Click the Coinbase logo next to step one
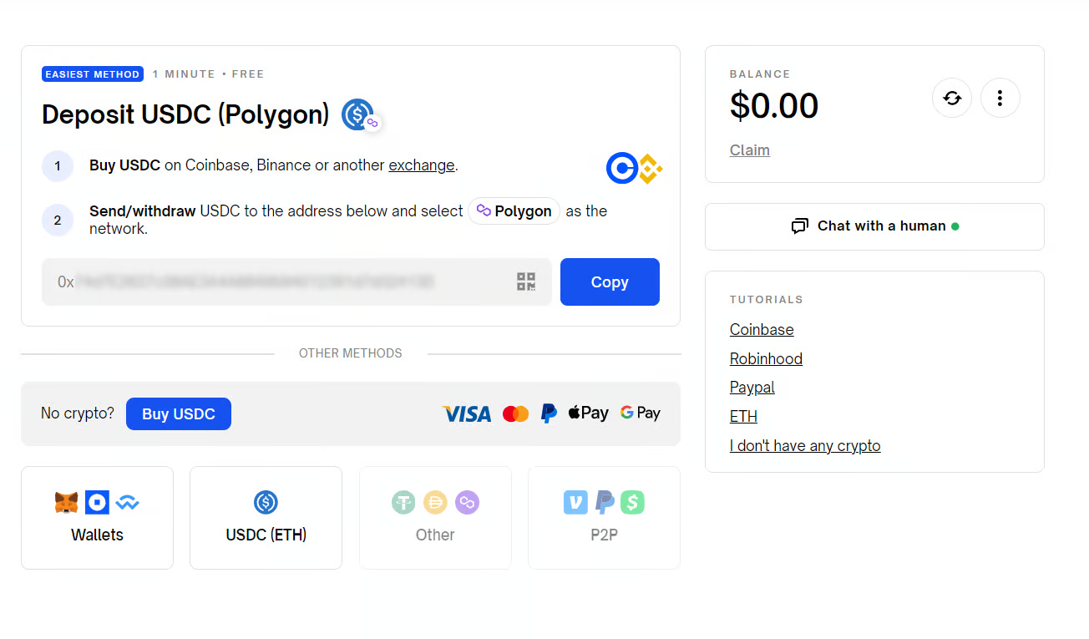1089x639 pixels. pyautogui.click(x=621, y=168)
